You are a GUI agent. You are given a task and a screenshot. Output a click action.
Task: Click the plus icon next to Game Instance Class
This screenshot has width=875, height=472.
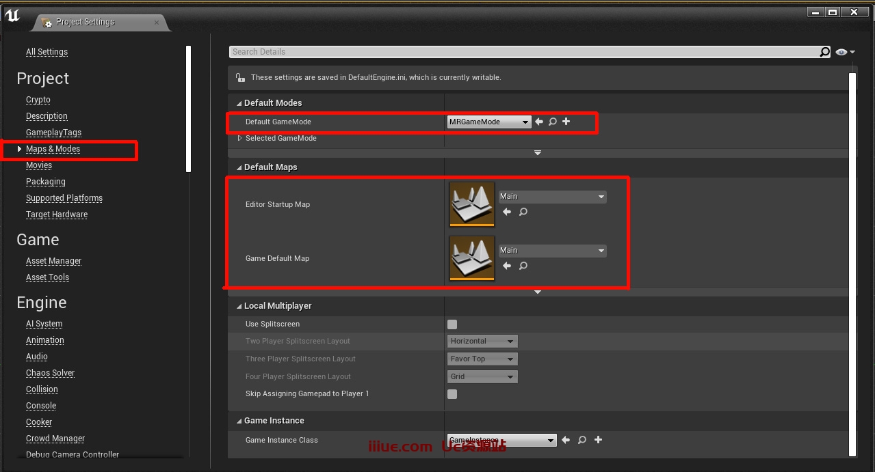[598, 440]
